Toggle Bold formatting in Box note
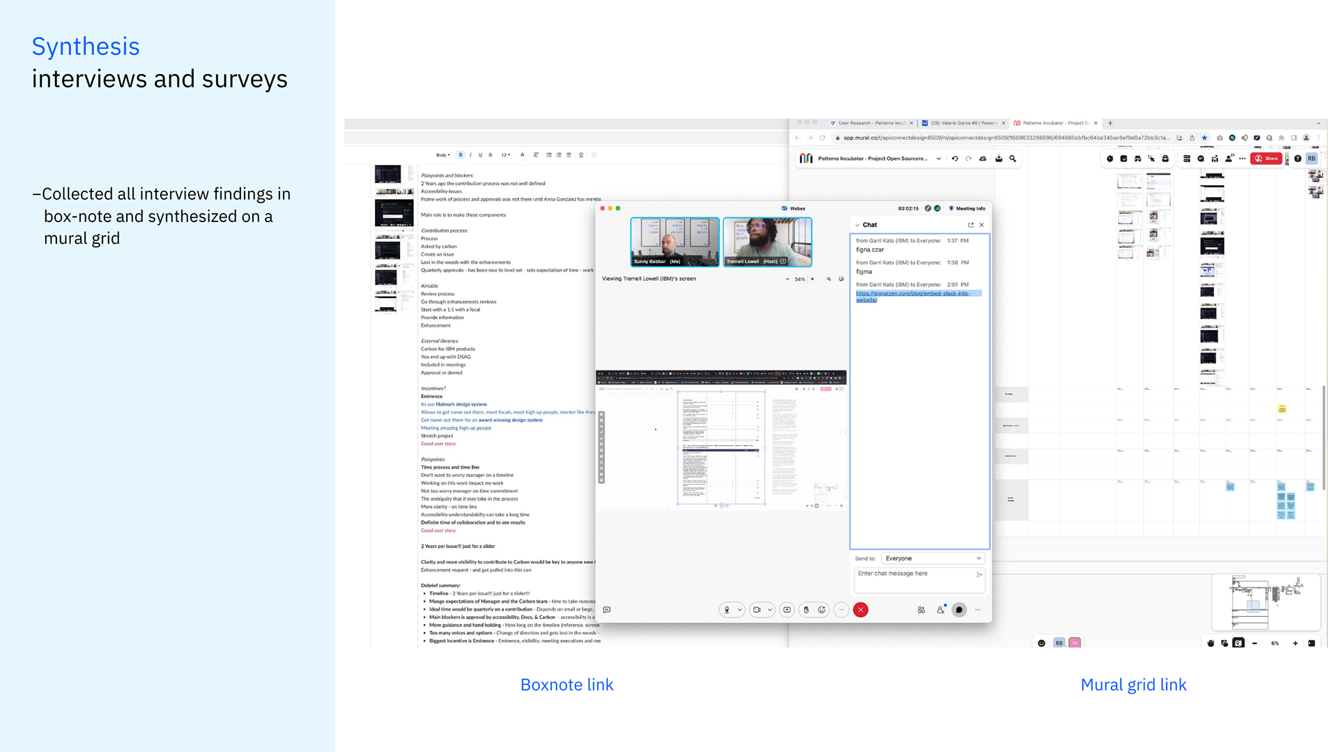Screen dimensions: 1338x752 (461, 155)
